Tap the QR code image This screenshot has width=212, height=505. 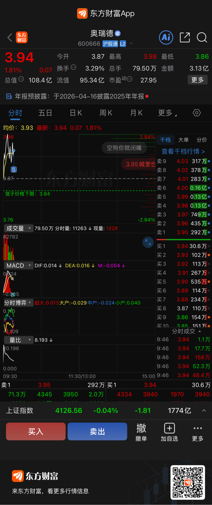click(188, 483)
